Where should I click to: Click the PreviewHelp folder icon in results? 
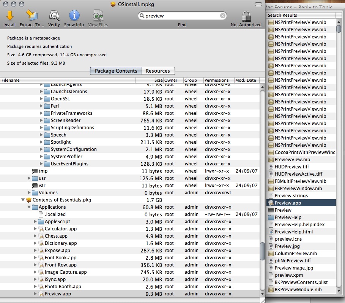point(271,217)
